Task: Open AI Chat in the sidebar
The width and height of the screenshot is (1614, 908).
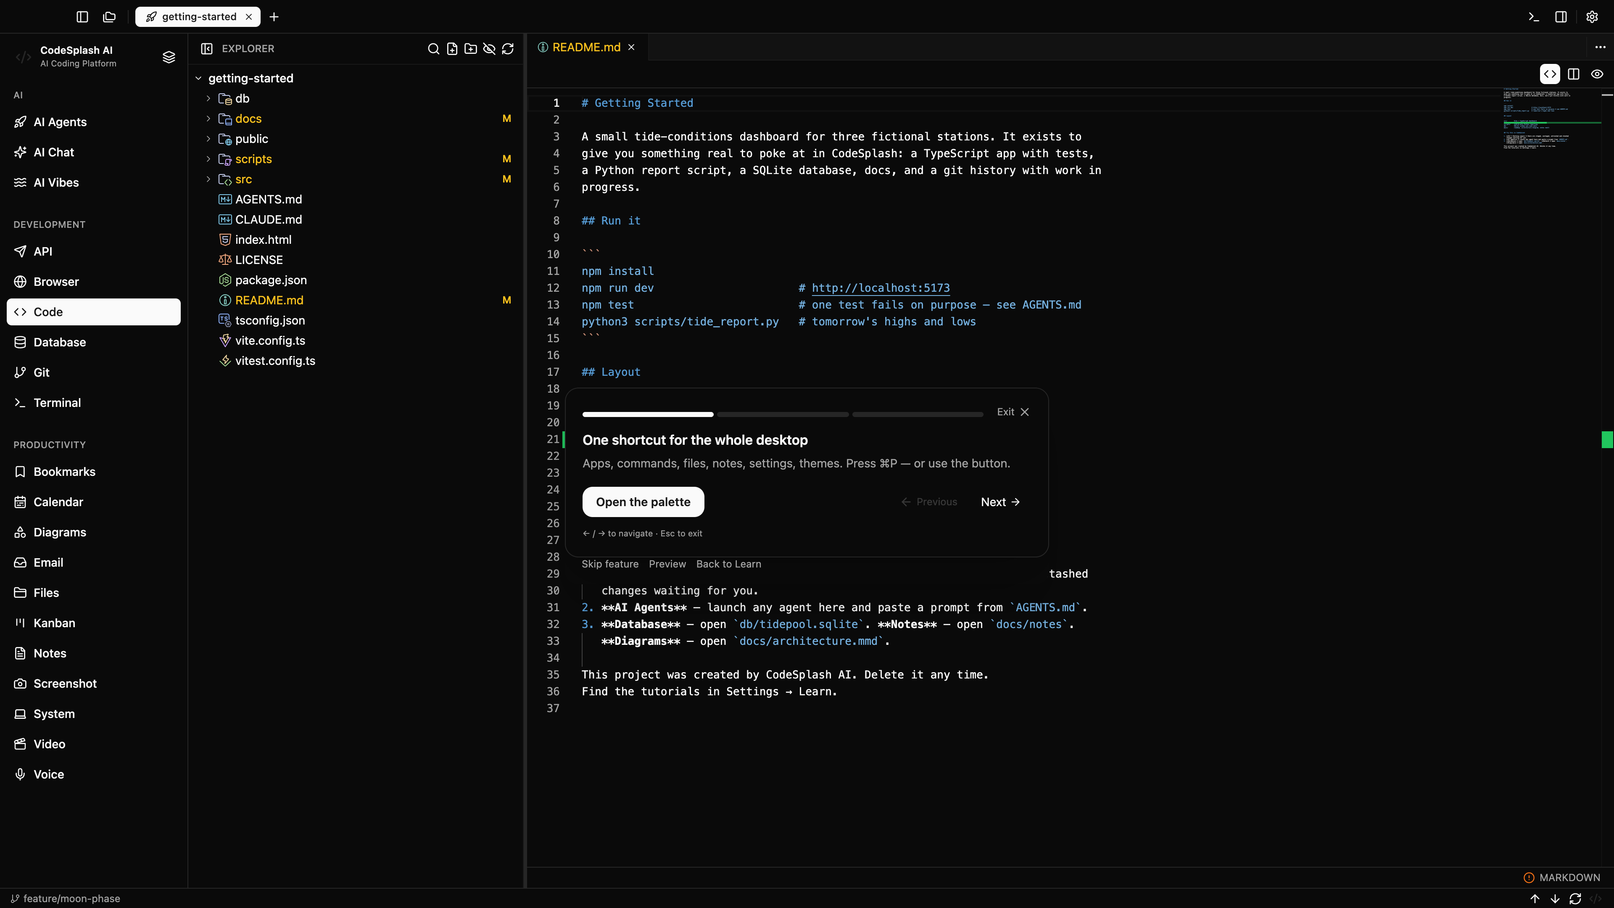Action: 93,152
